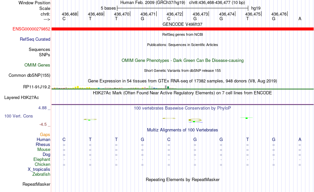The width and height of the screenshot is (314, 192).
Task: Click the Gene Expression in 54 tissues title
Action: (182, 81)
